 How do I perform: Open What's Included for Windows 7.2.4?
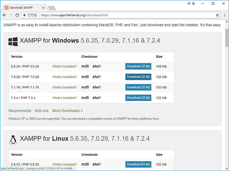(x=64, y=98)
